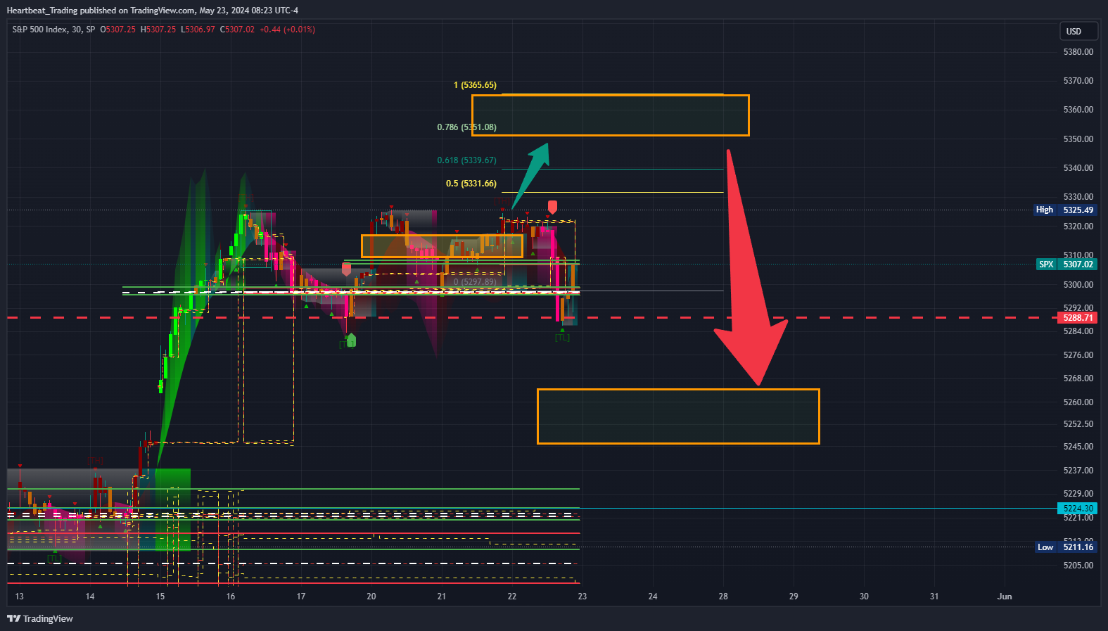Click date label 16 on time axis

(x=231, y=597)
